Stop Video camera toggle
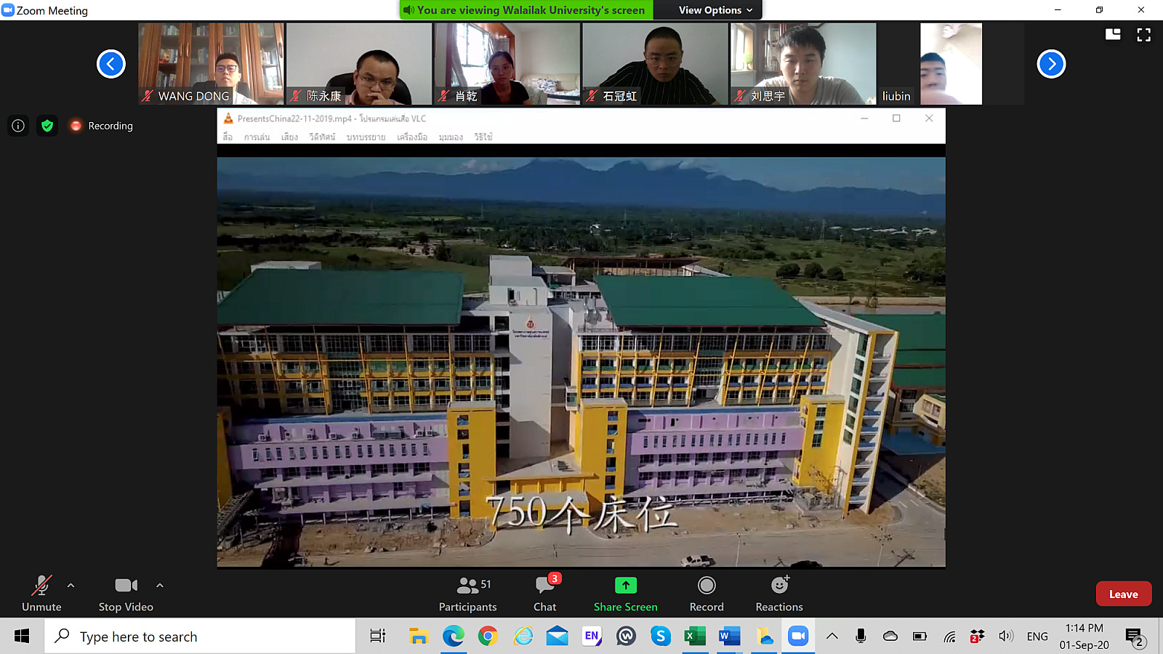 click(x=126, y=594)
